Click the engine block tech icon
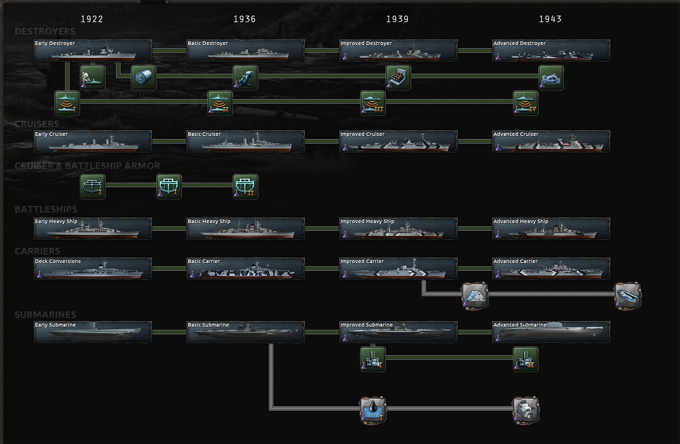The height and width of the screenshot is (444, 680). tap(526, 410)
